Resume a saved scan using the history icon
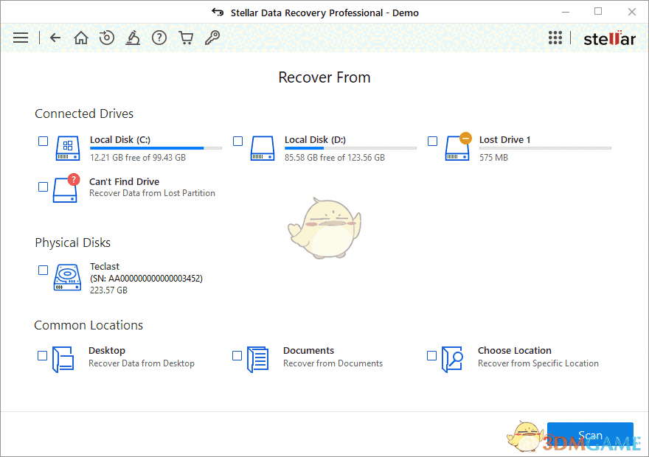This screenshot has height=457, width=649. 107,38
